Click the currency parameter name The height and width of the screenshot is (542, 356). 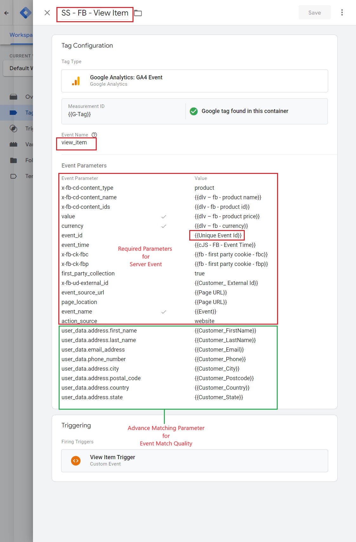click(72, 226)
